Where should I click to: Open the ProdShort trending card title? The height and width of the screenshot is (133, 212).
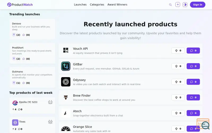tap(18, 48)
